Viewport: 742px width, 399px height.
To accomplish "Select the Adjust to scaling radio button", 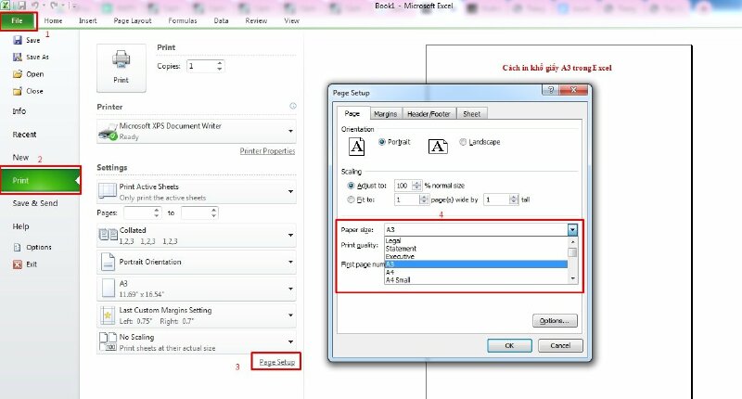I will click(x=351, y=186).
